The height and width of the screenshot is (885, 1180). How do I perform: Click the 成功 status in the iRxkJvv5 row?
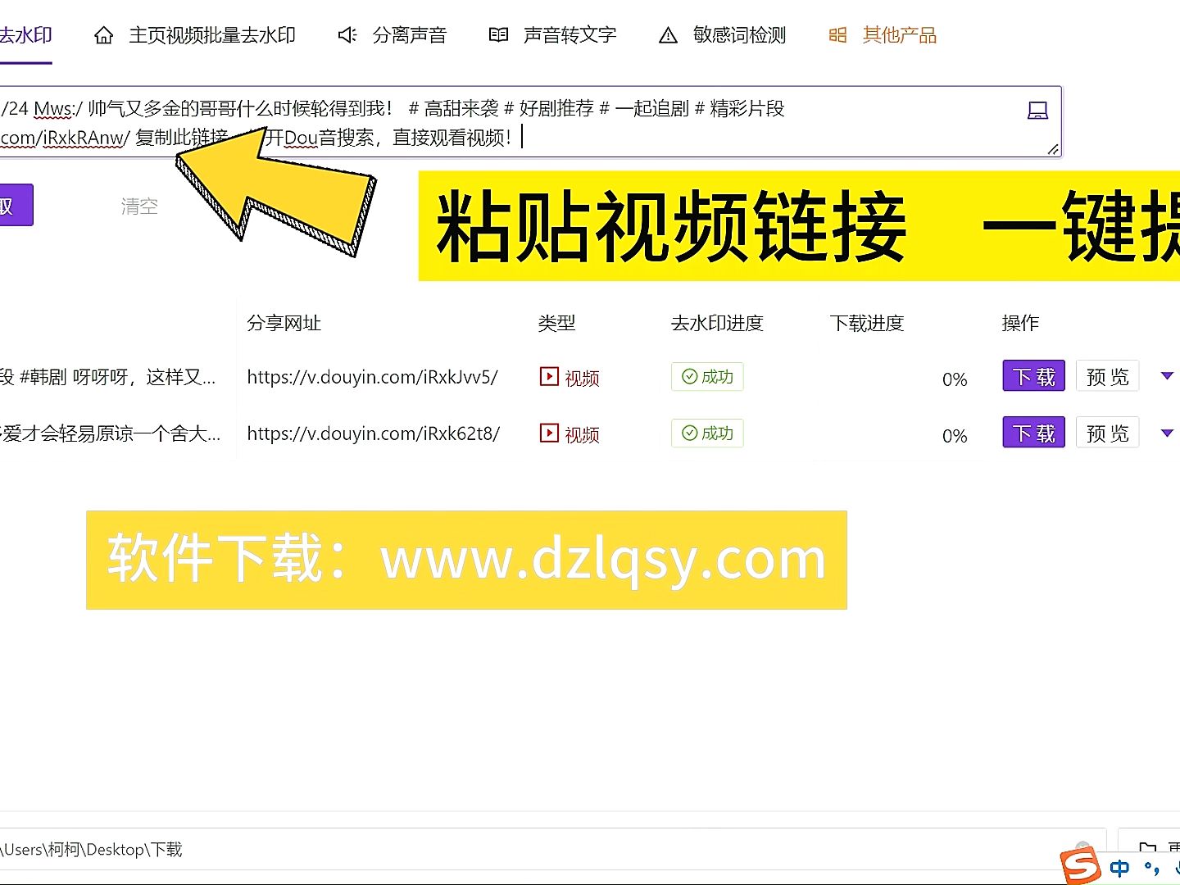point(707,376)
